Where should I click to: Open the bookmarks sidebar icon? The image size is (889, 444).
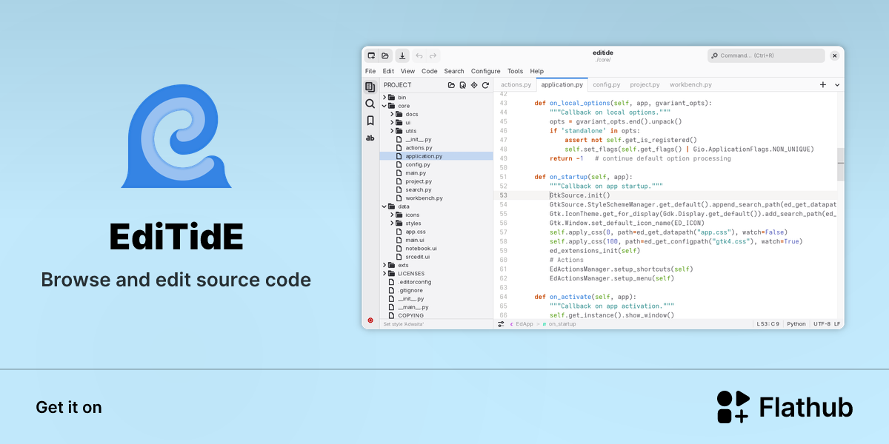tap(370, 121)
